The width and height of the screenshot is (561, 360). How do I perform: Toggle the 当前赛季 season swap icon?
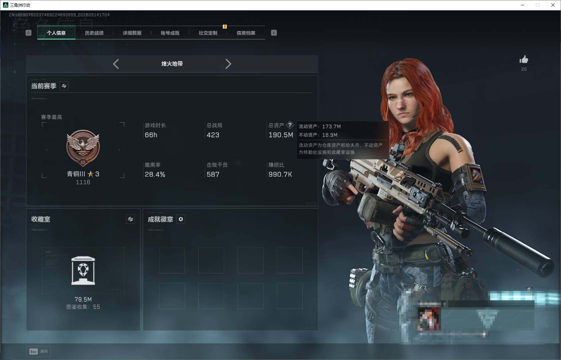64,86
